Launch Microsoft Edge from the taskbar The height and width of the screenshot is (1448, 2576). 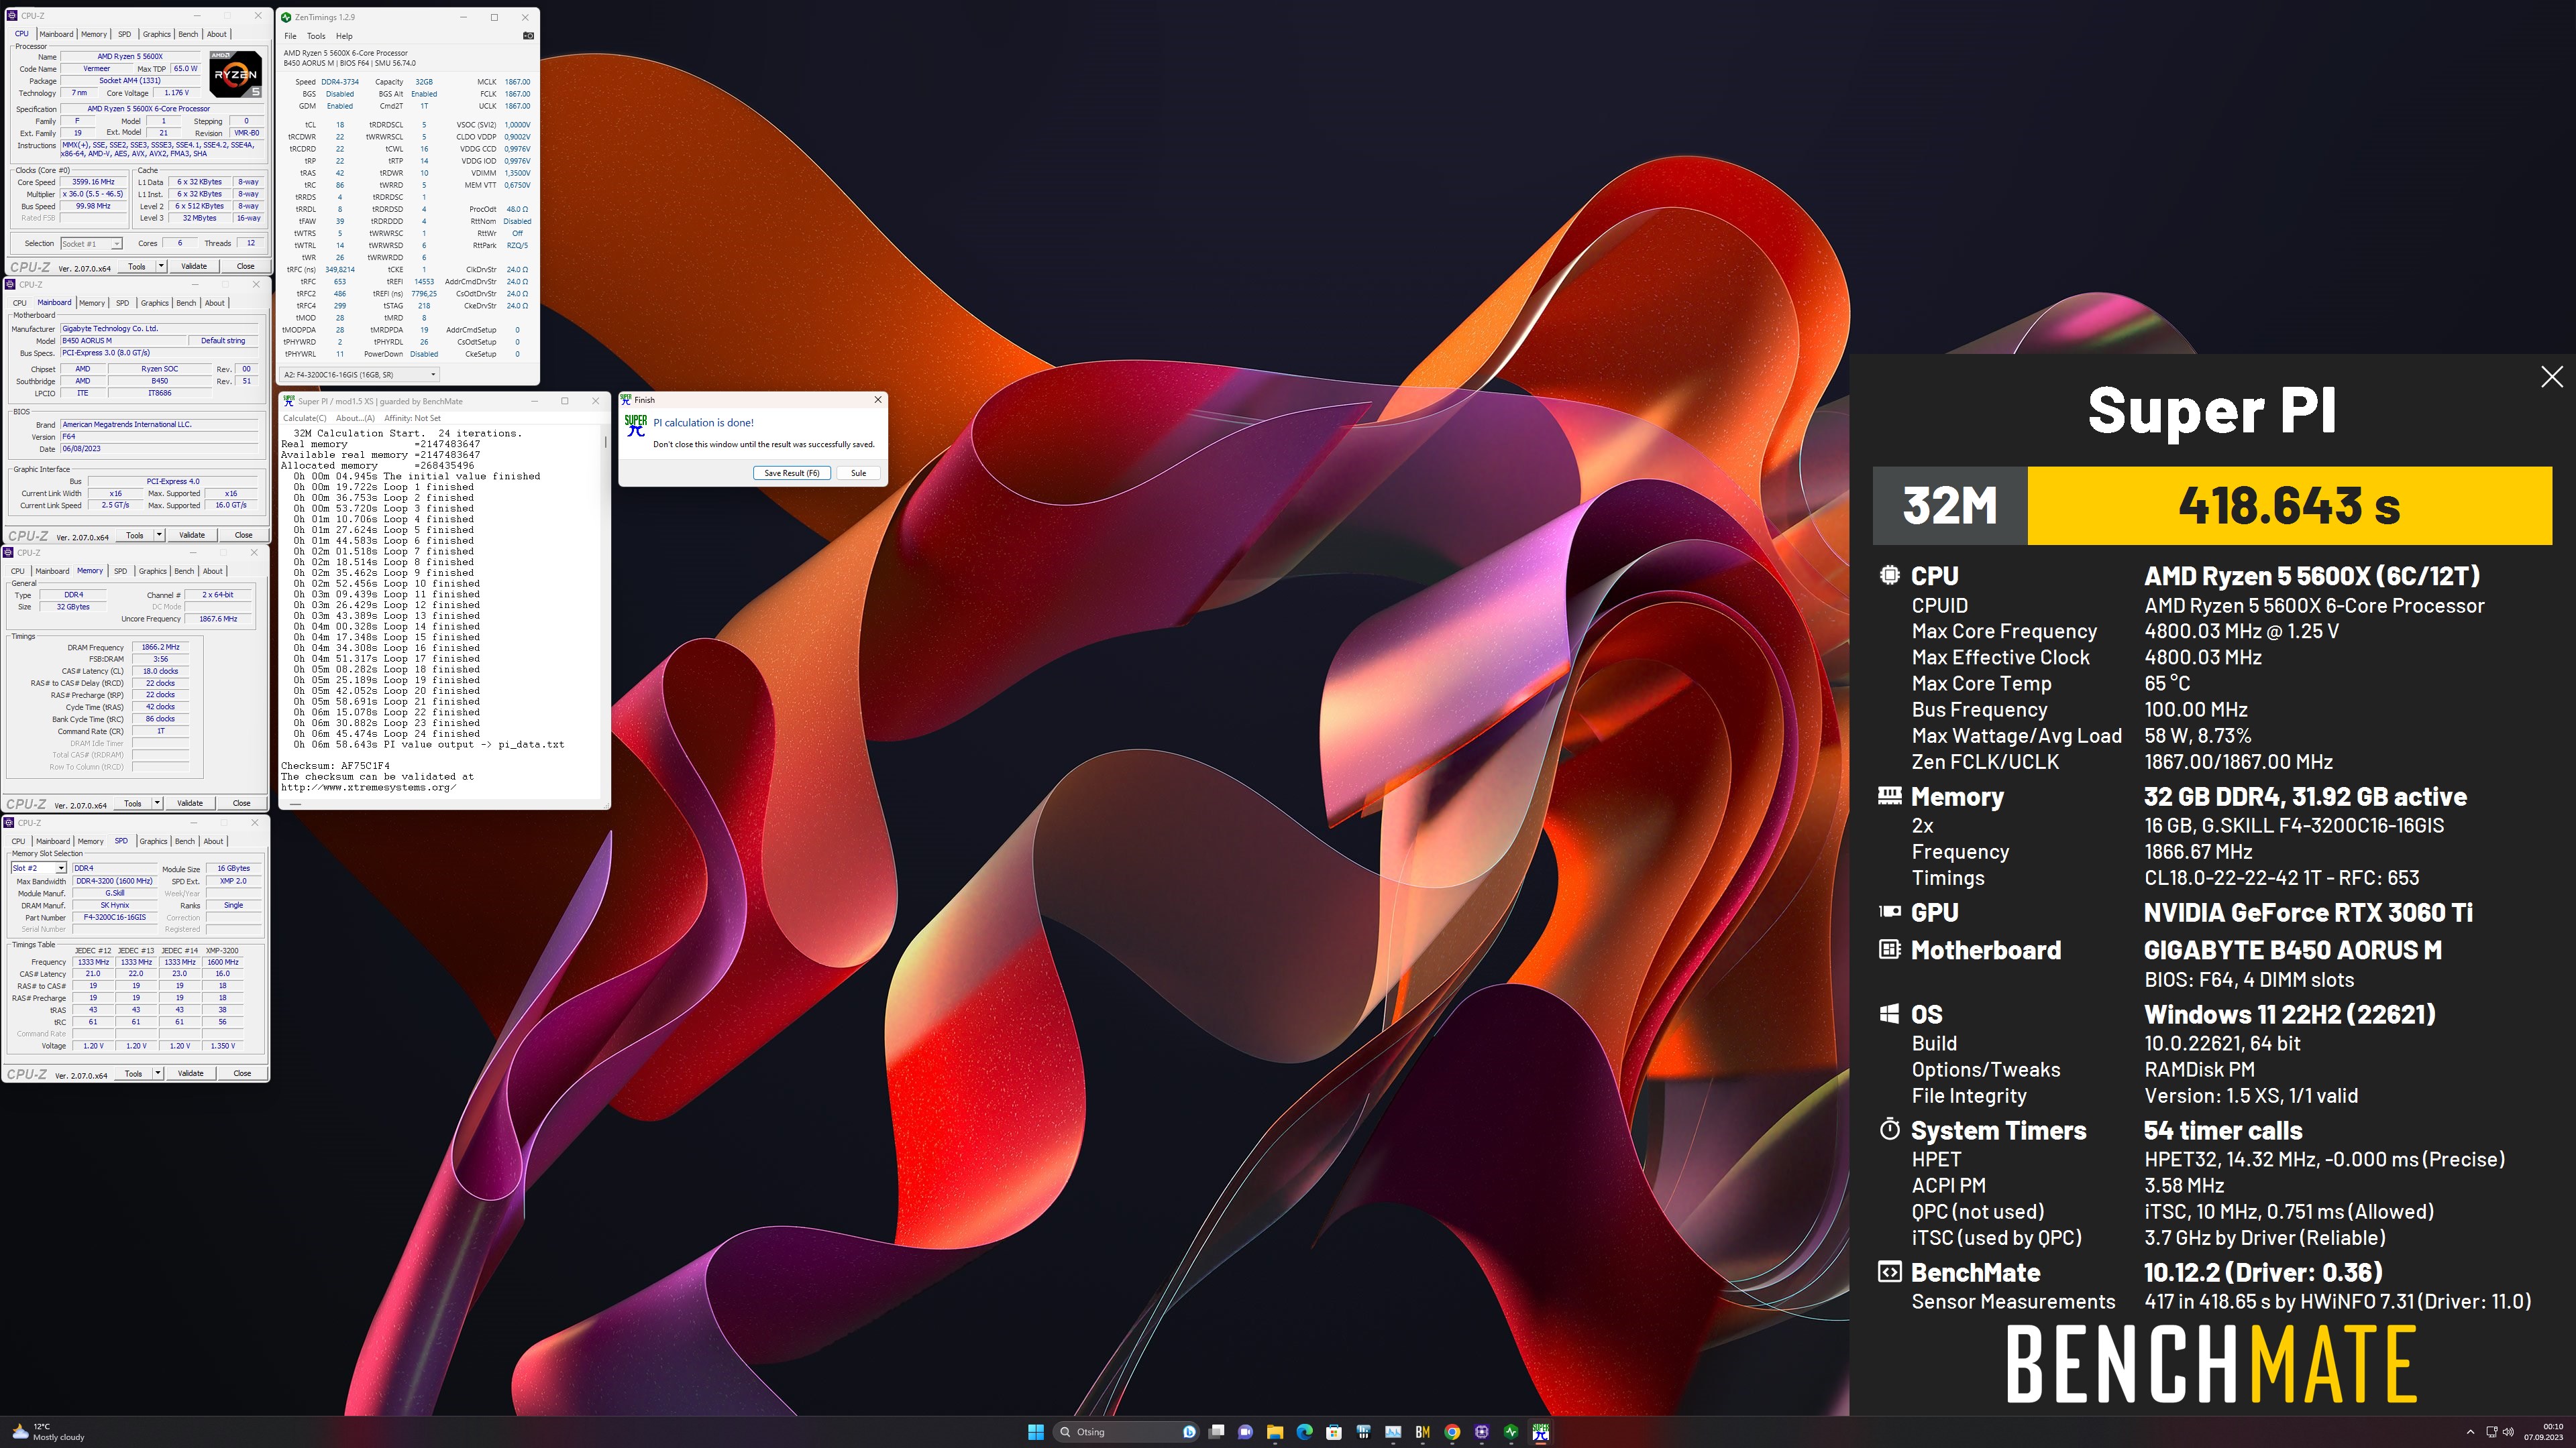pyautogui.click(x=1304, y=1432)
